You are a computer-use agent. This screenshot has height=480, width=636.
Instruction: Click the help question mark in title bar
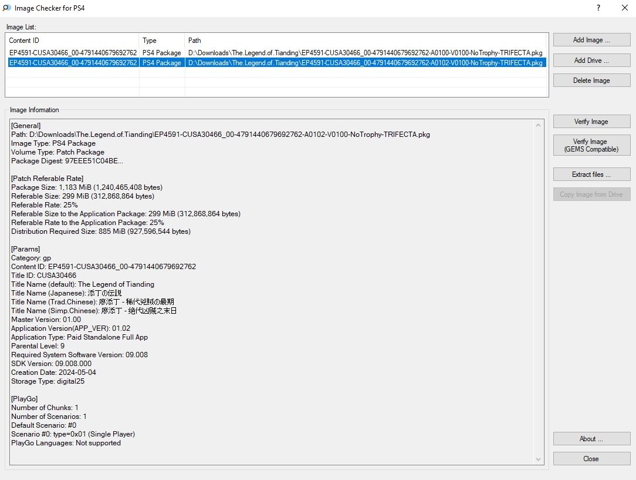[598, 8]
